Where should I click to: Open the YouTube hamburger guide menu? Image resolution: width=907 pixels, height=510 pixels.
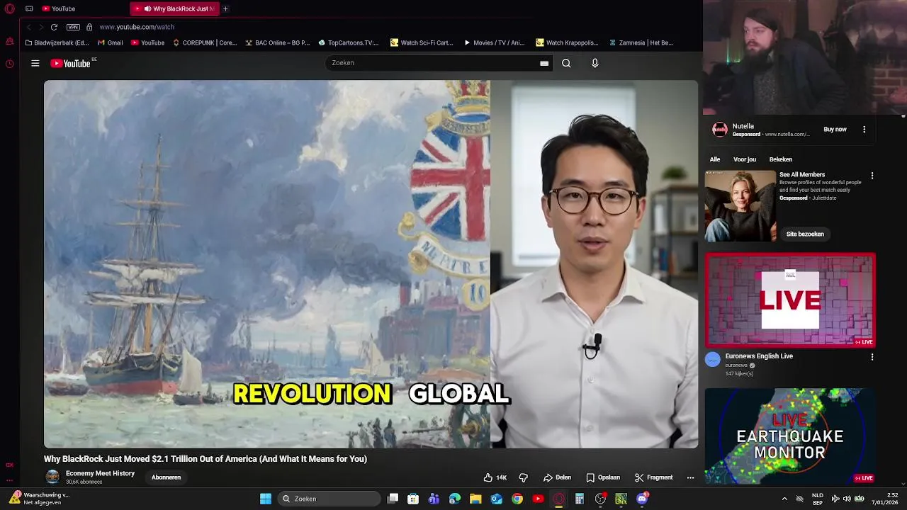[x=35, y=63]
